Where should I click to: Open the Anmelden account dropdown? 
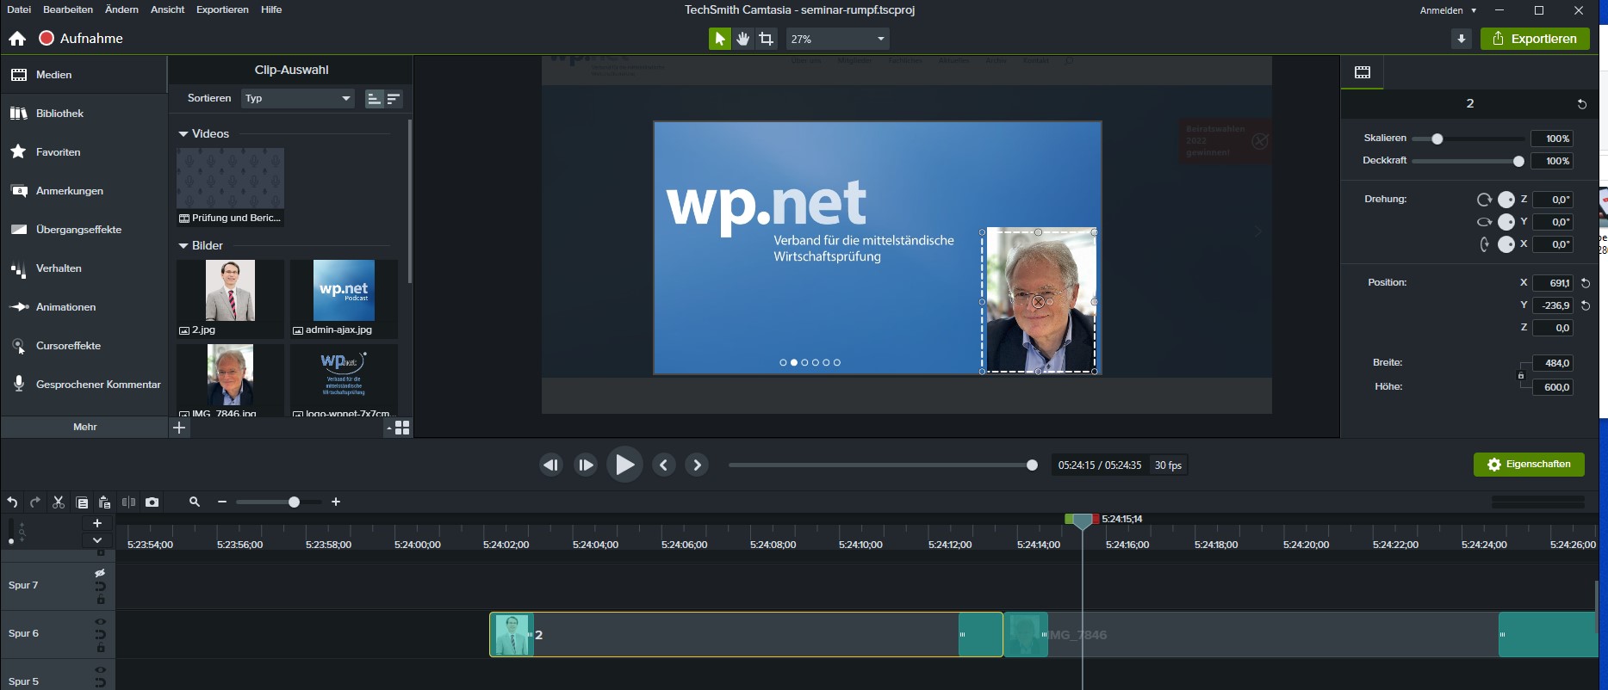pyautogui.click(x=1448, y=10)
